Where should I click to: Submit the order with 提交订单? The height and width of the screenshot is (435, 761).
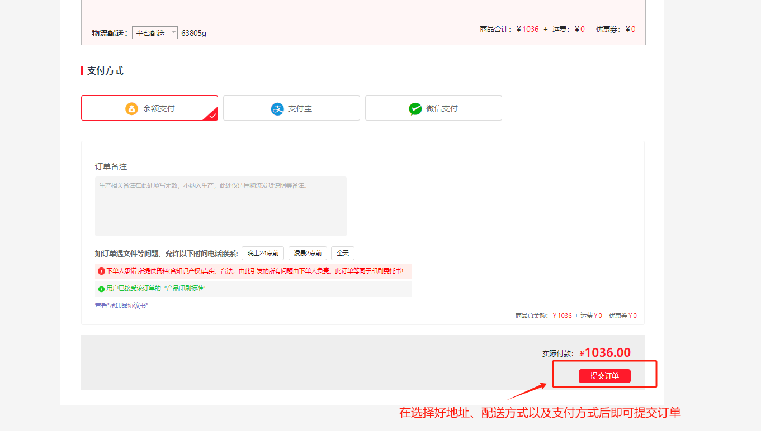coord(604,376)
